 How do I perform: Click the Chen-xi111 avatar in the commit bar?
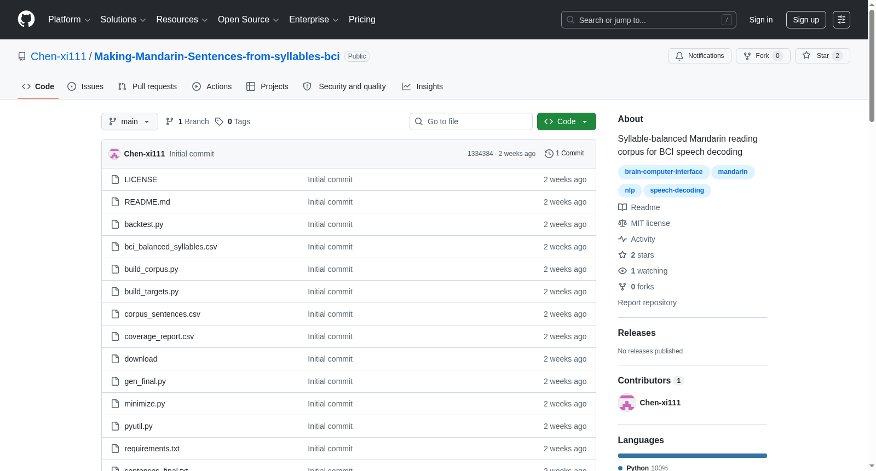pyautogui.click(x=114, y=154)
